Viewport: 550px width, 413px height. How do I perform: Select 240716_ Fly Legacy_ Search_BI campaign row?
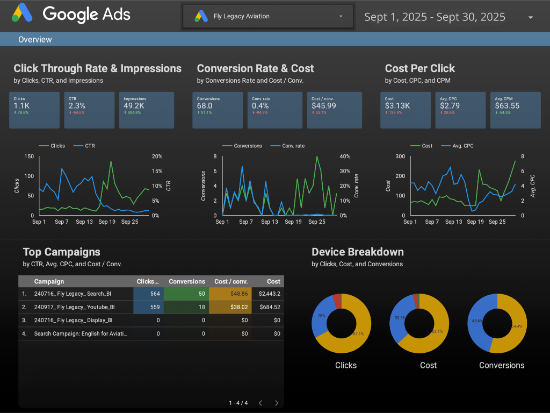151,294
